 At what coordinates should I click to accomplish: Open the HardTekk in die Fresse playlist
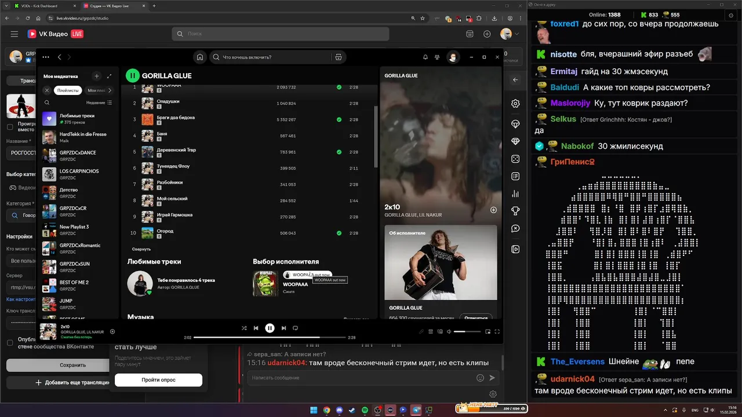[x=78, y=137]
